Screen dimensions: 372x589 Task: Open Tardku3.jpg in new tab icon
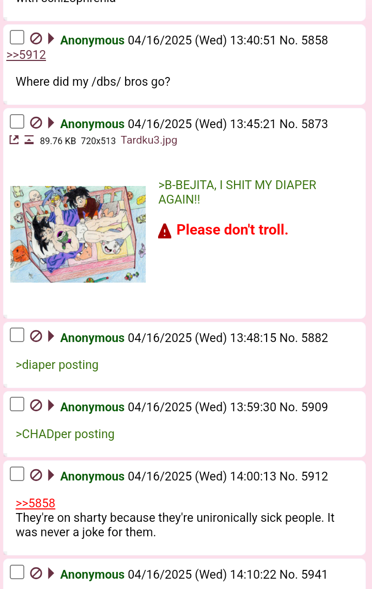14,140
